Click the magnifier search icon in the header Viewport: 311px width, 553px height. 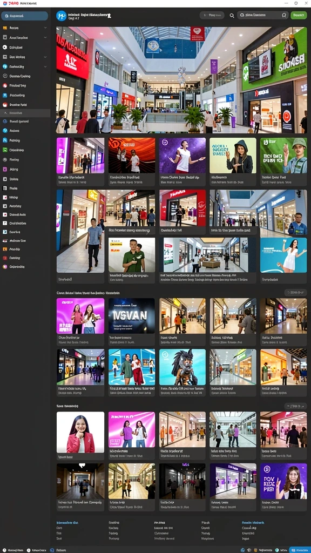coord(232,16)
